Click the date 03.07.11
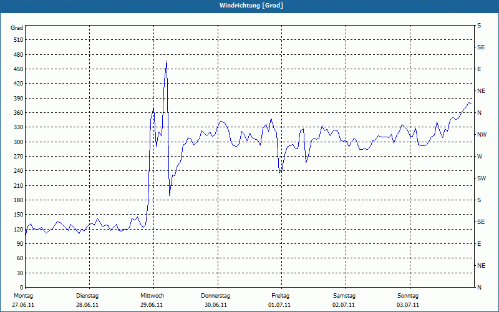The width and height of the screenshot is (499, 312). [x=408, y=305]
